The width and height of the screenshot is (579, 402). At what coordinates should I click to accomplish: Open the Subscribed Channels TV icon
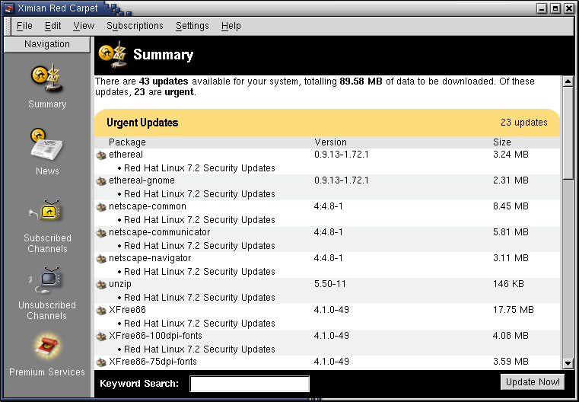point(46,212)
